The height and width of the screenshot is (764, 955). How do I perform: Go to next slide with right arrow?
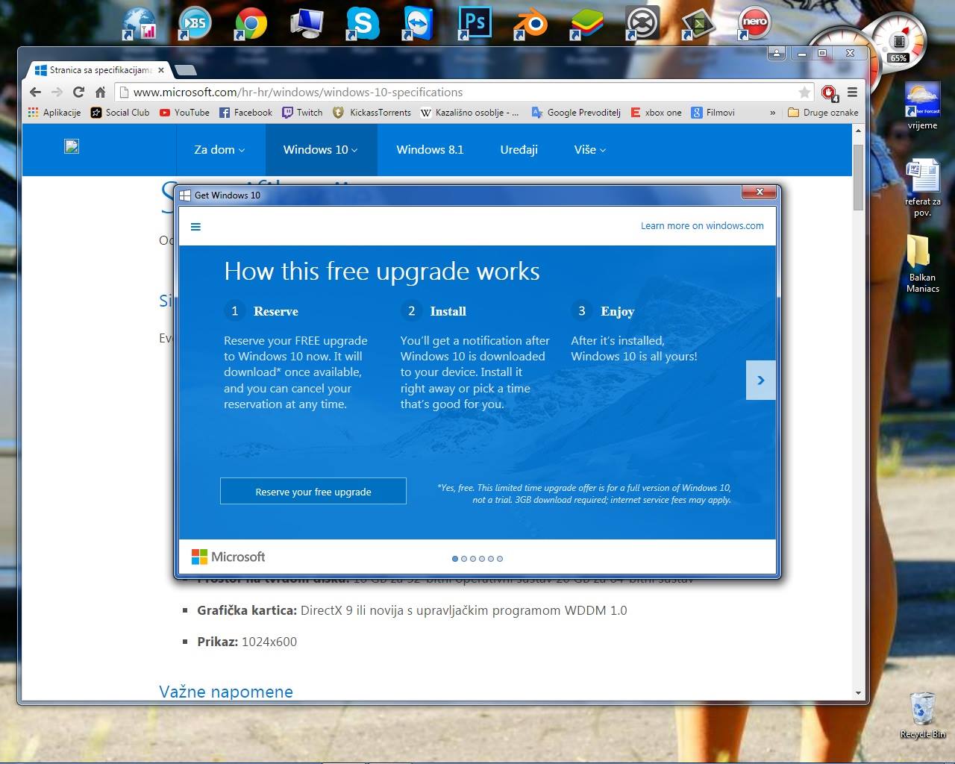click(761, 381)
